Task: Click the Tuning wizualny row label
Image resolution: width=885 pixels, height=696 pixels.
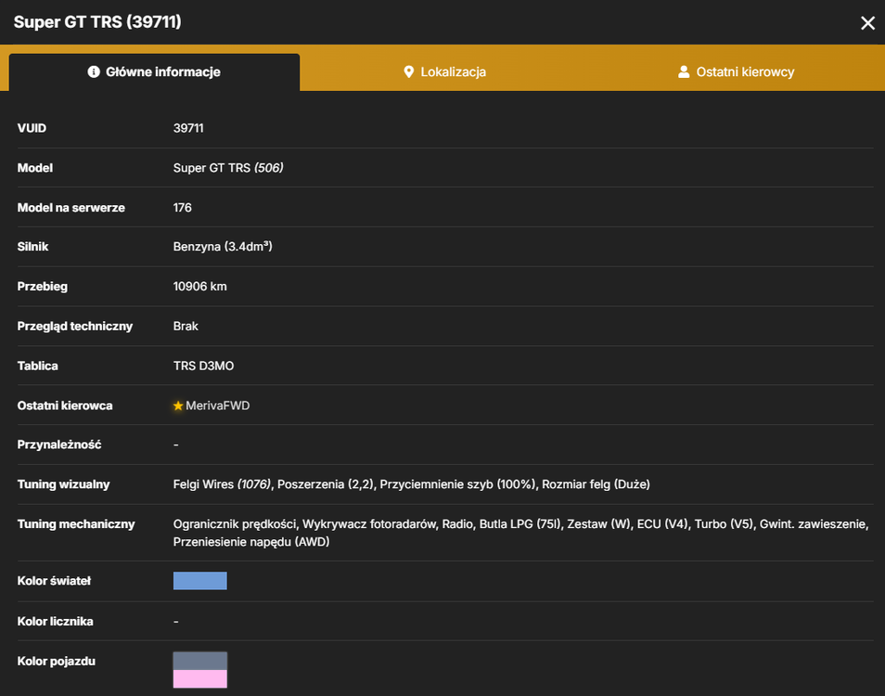Action: click(63, 484)
